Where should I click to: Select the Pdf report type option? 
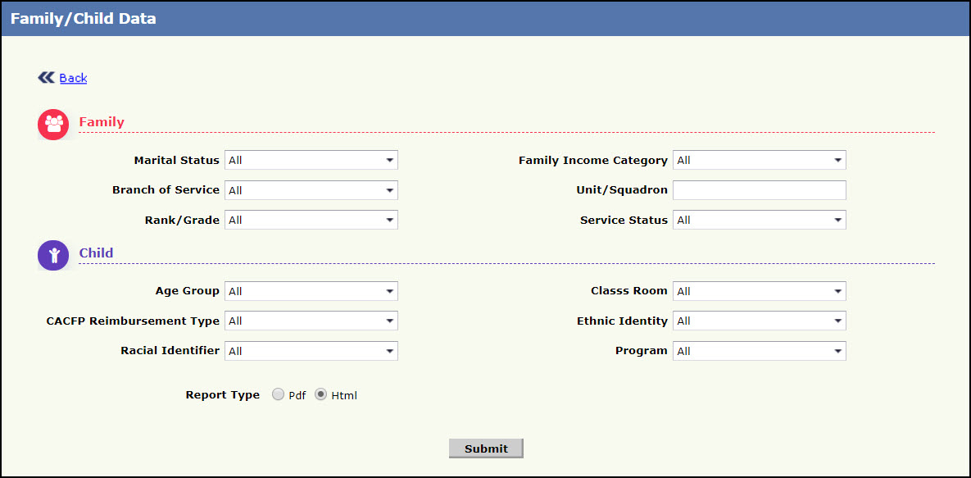pos(279,395)
